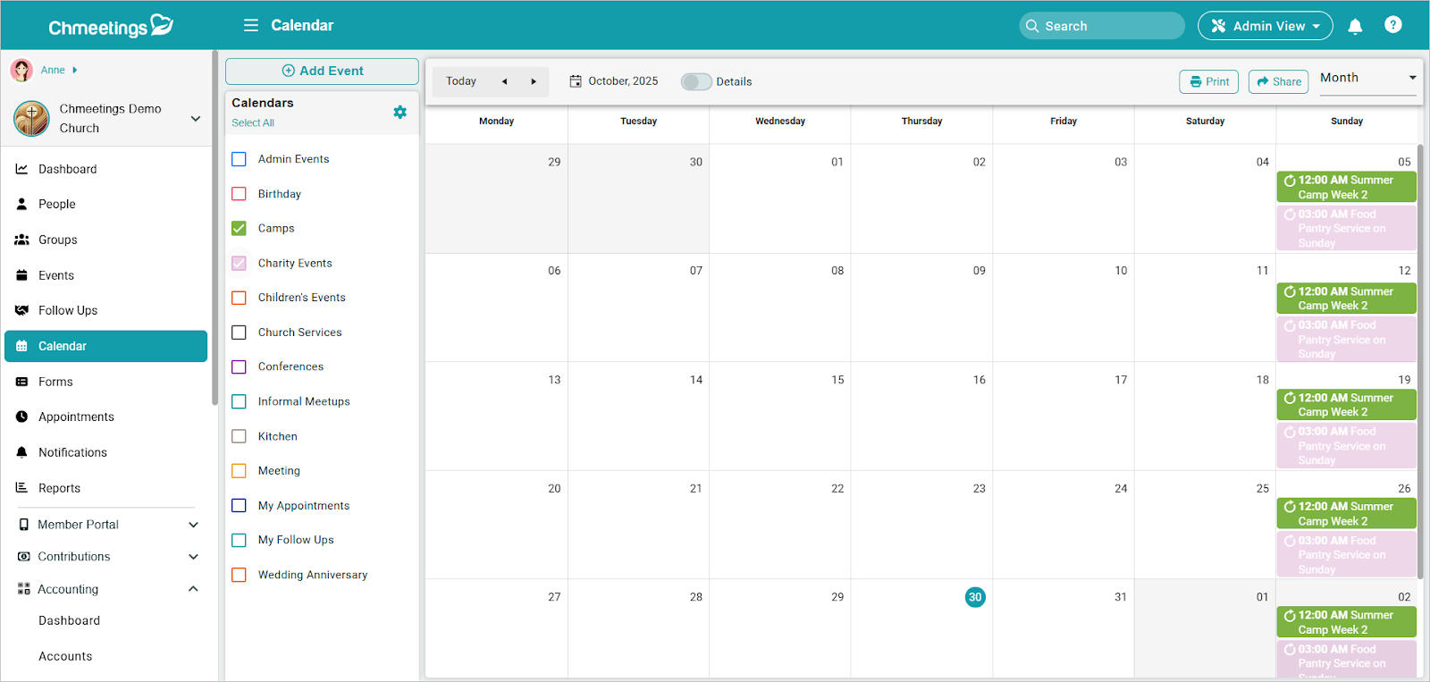
Task: Click the date picker calendar icon
Action: 576,81
